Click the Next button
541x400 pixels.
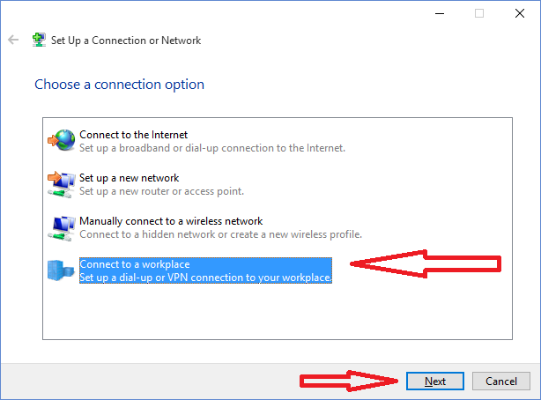435,381
